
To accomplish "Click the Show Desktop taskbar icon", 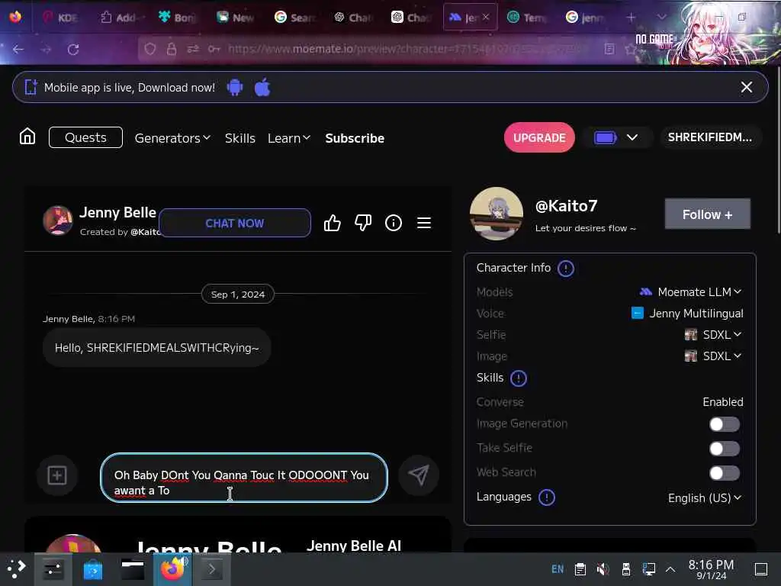I will (x=761, y=569).
